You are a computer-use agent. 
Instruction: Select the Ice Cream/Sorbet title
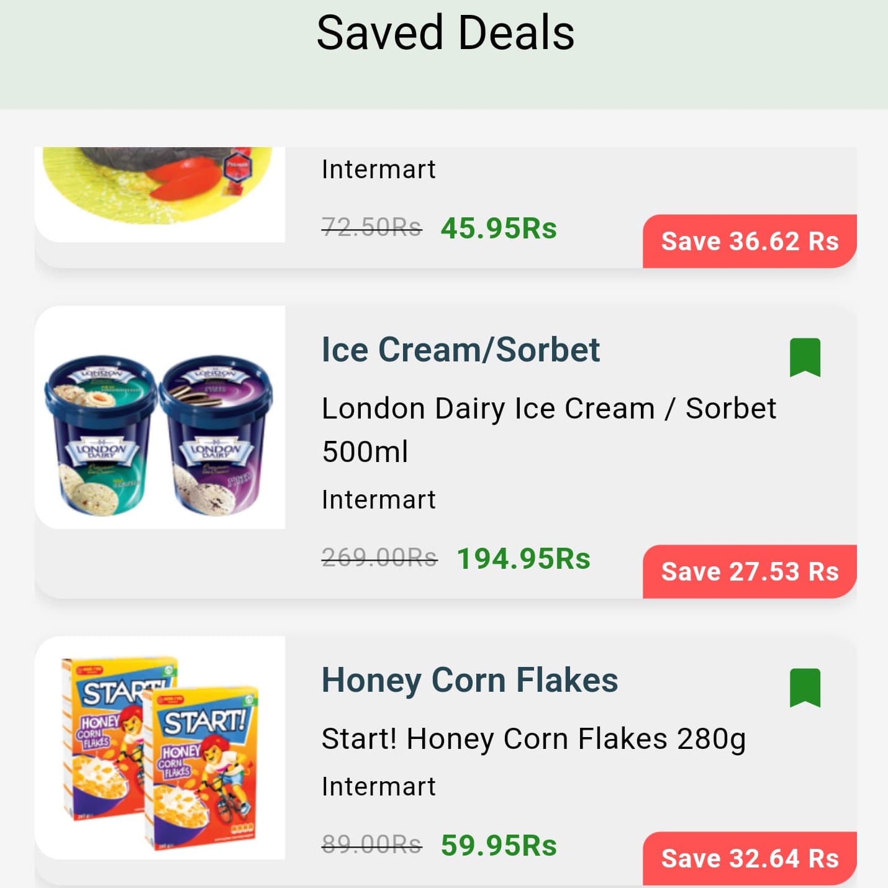(x=460, y=350)
